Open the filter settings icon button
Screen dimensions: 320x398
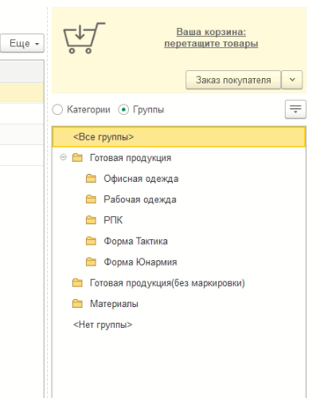tap(295, 109)
